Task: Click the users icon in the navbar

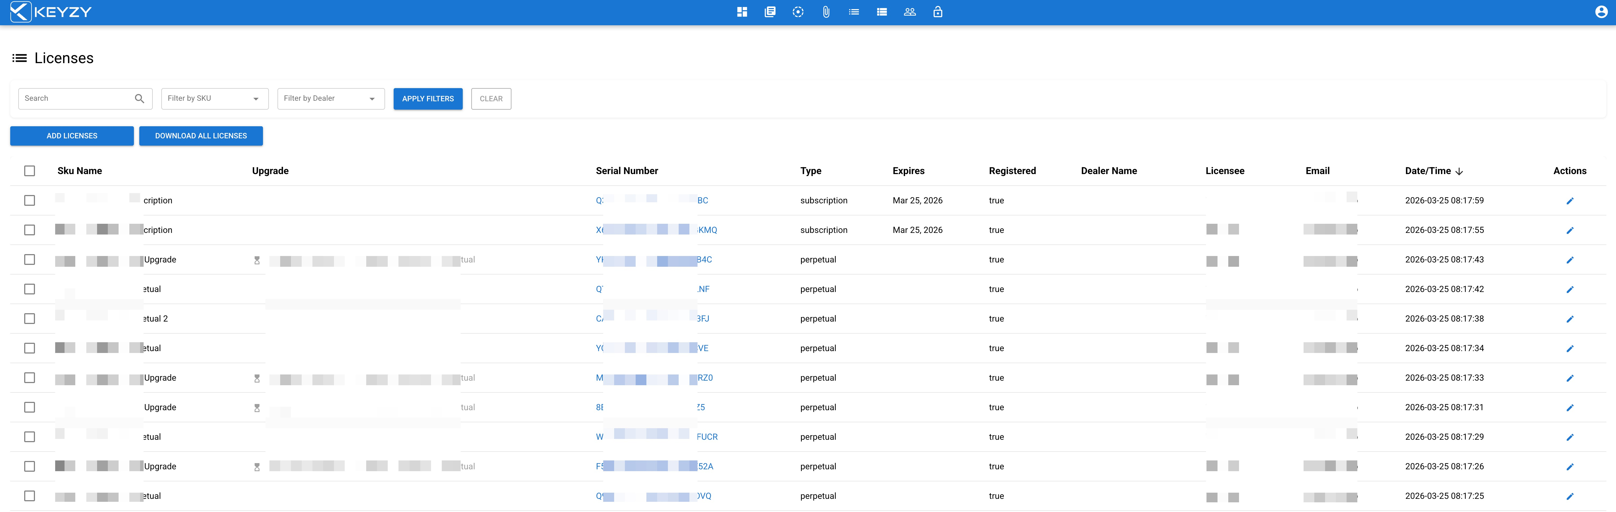Action: 910,11
